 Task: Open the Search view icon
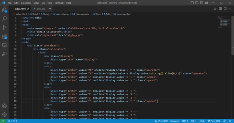tap(4, 19)
